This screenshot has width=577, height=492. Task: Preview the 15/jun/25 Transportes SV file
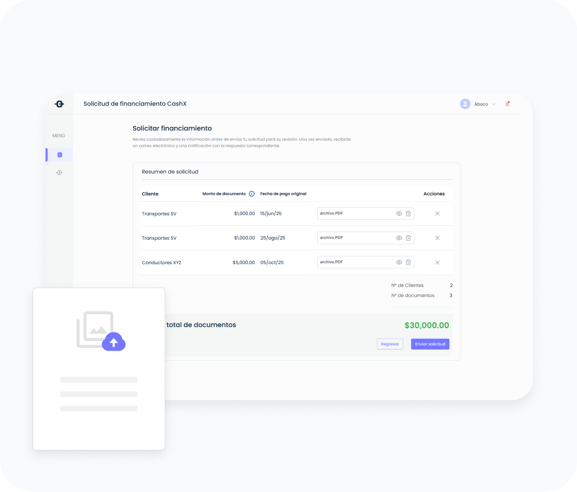point(399,213)
